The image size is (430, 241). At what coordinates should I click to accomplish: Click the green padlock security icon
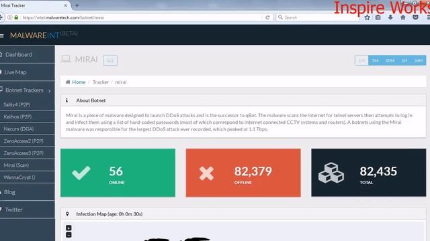coord(16,17)
